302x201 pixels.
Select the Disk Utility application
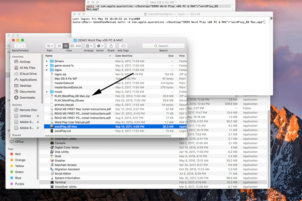pos(62,152)
